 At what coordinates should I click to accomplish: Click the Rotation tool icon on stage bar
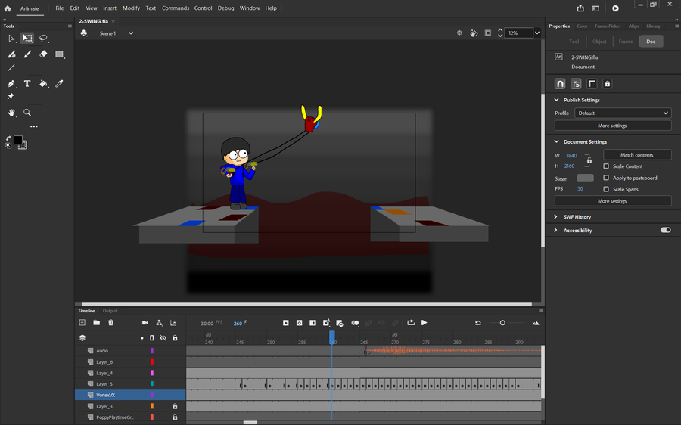click(x=474, y=33)
